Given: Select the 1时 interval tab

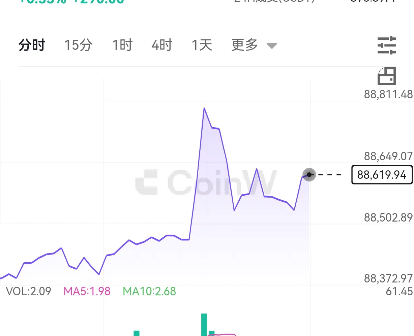Looking at the screenshot, I should [x=122, y=45].
